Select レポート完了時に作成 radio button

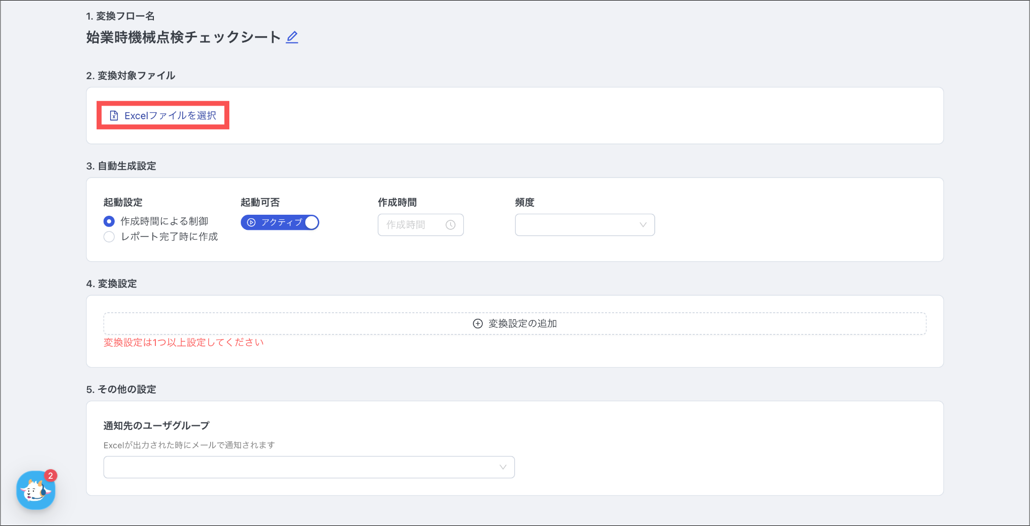click(109, 237)
